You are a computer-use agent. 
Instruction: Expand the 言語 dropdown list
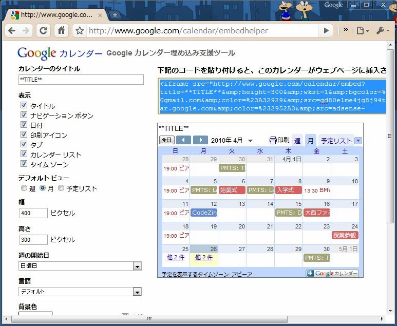(137, 292)
